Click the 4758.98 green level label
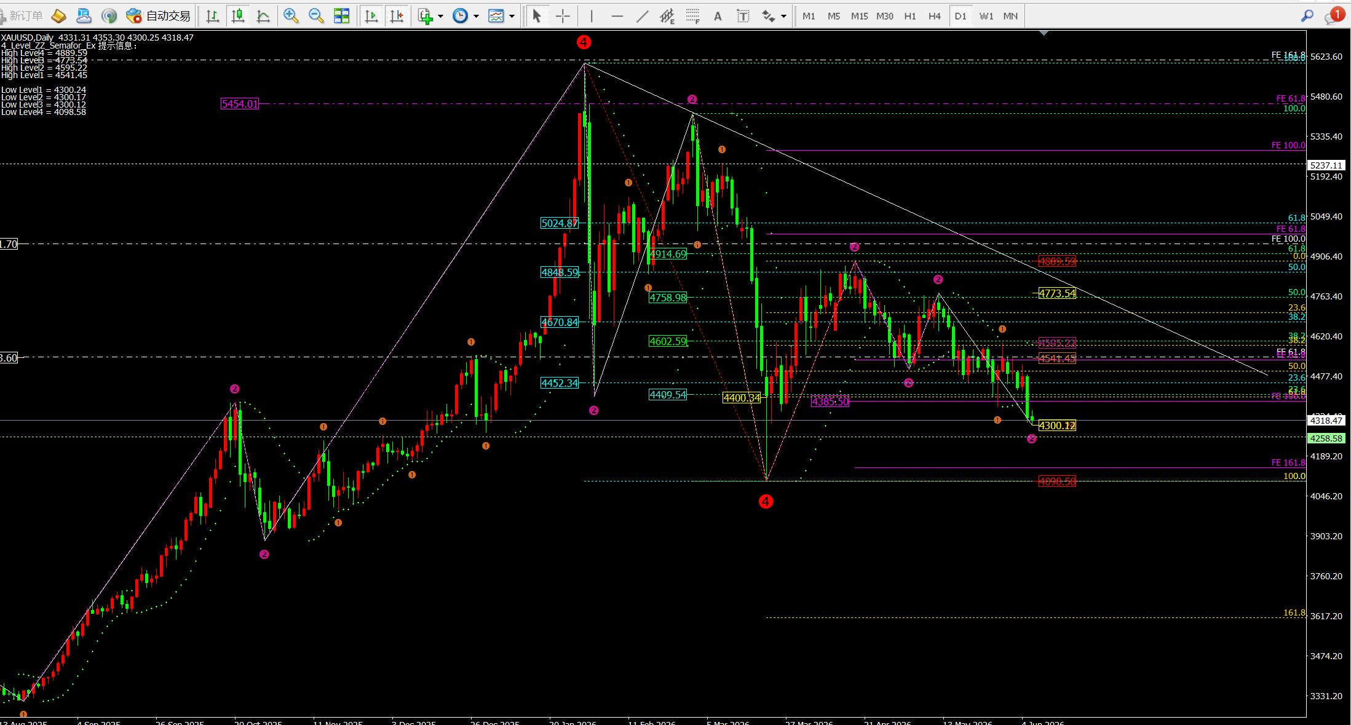This screenshot has height=725, width=1351. coord(668,298)
